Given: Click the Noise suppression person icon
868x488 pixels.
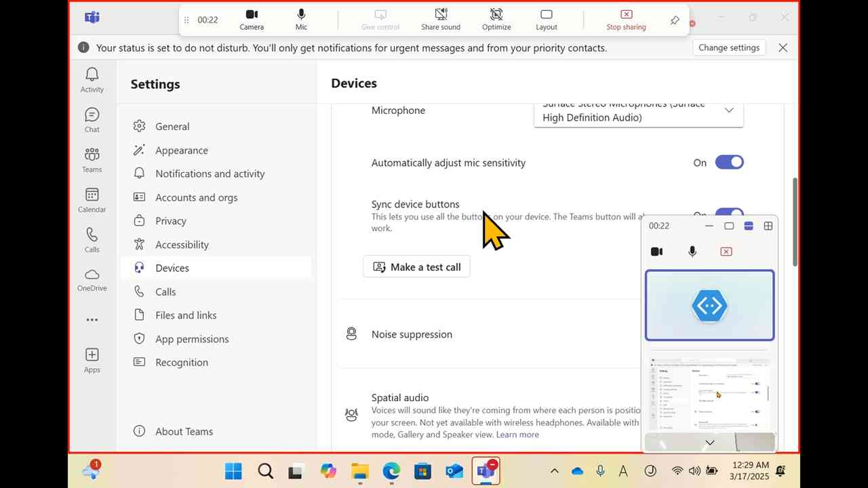Looking at the screenshot, I should pyautogui.click(x=351, y=333).
